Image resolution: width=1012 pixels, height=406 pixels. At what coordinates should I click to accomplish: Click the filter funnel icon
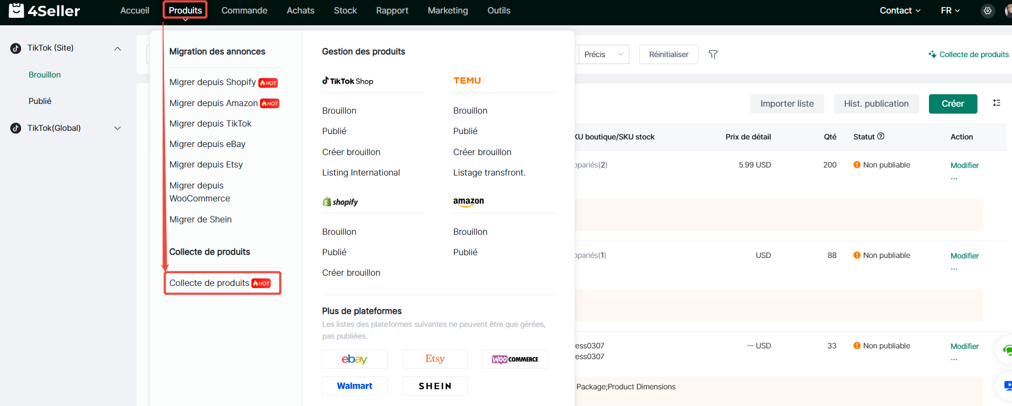(713, 54)
